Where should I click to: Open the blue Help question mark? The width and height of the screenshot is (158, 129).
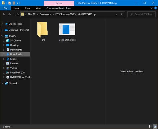tap(156, 8)
